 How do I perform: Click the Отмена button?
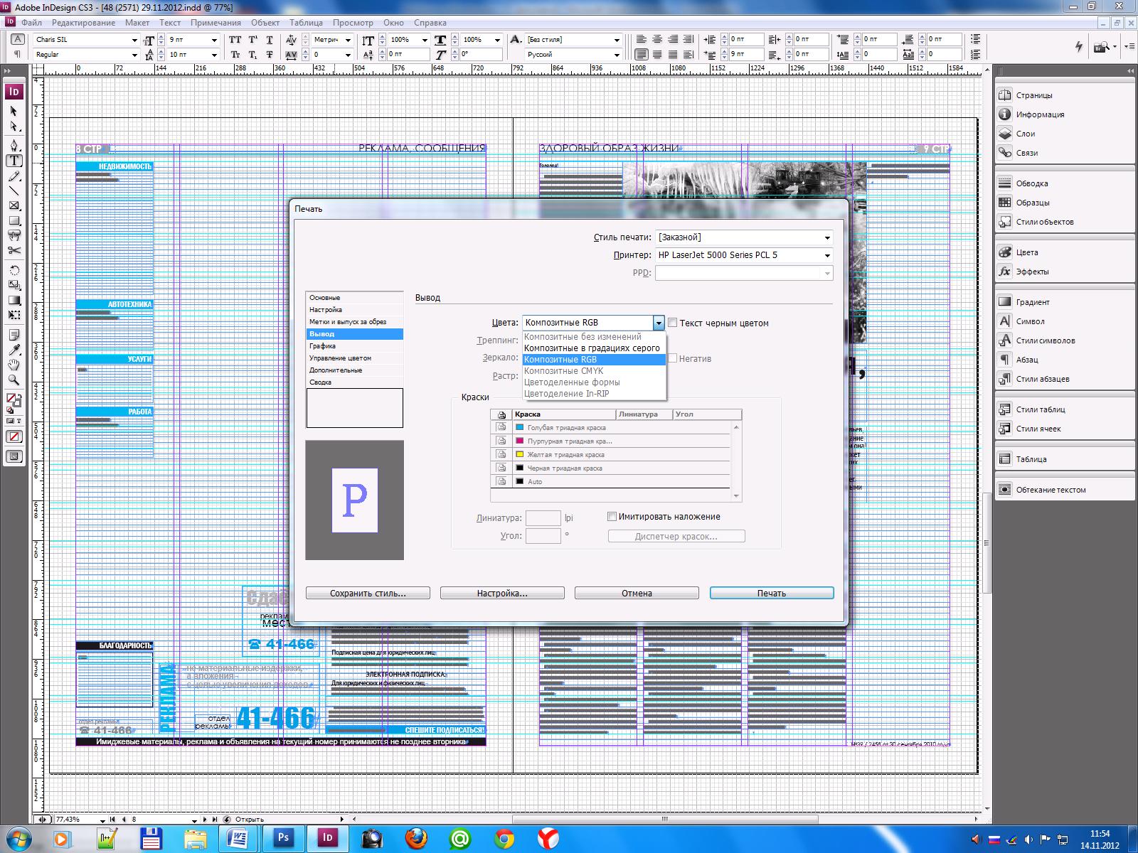[637, 593]
